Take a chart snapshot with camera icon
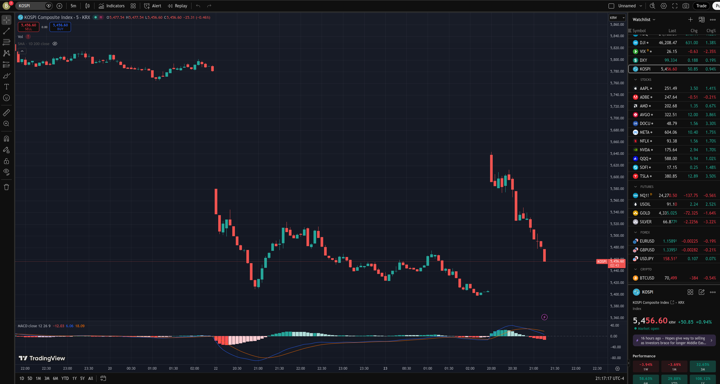Image resolution: width=720 pixels, height=384 pixels. [x=686, y=6]
